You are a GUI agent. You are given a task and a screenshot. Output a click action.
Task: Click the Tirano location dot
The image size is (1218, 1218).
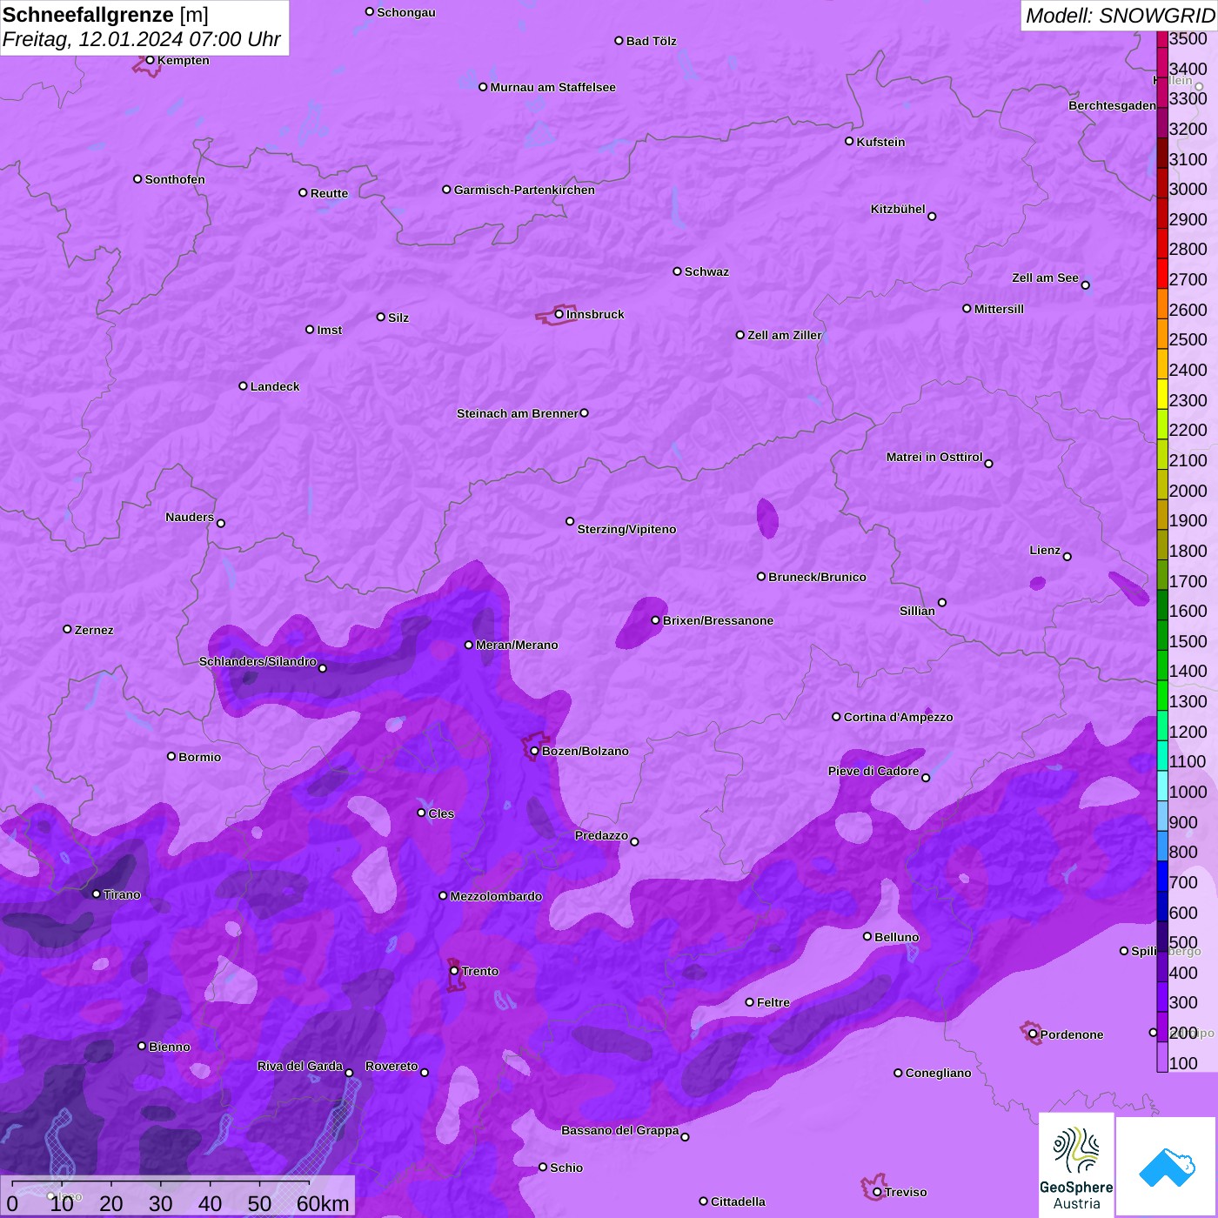tap(97, 893)
